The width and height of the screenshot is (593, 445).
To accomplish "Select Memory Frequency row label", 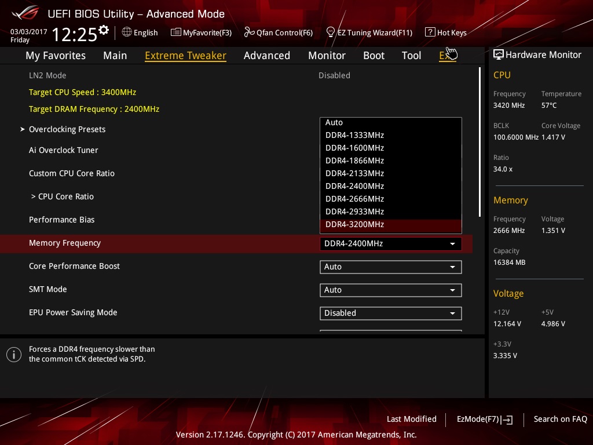I will click(65, 243).
